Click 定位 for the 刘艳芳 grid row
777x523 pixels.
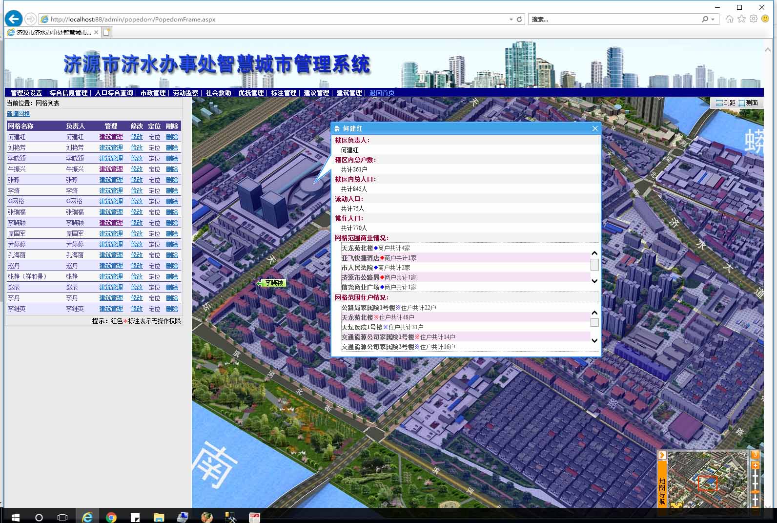pos(154,147)
